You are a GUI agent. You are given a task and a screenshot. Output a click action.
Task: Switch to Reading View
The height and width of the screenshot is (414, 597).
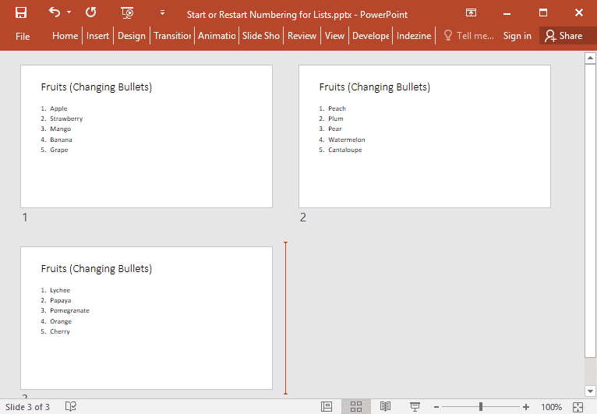point(385,406)
